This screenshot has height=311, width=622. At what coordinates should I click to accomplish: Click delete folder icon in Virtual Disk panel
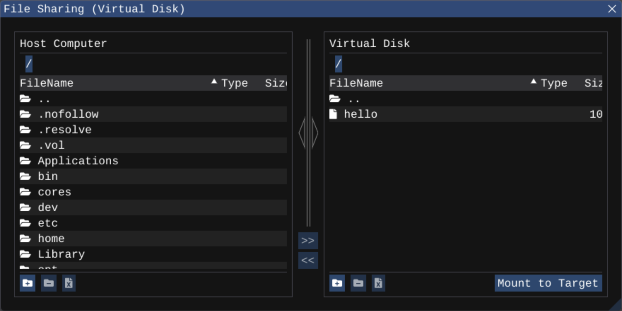pos(358,283)
